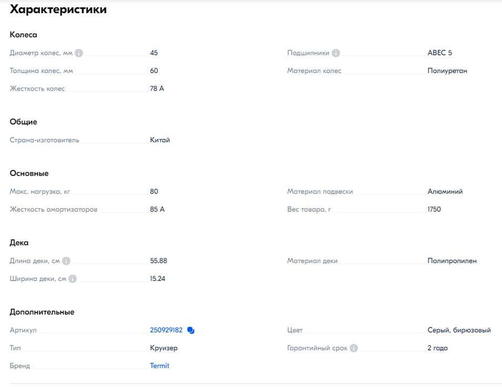Open info tooltip for Ширина деки

[73, 279]
